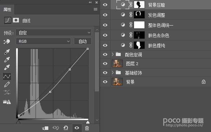Click the smooth curve values icon
Image resolution: width=211 pixels, height=132 pixels.
pyautogui.click(x=7, y=92)
